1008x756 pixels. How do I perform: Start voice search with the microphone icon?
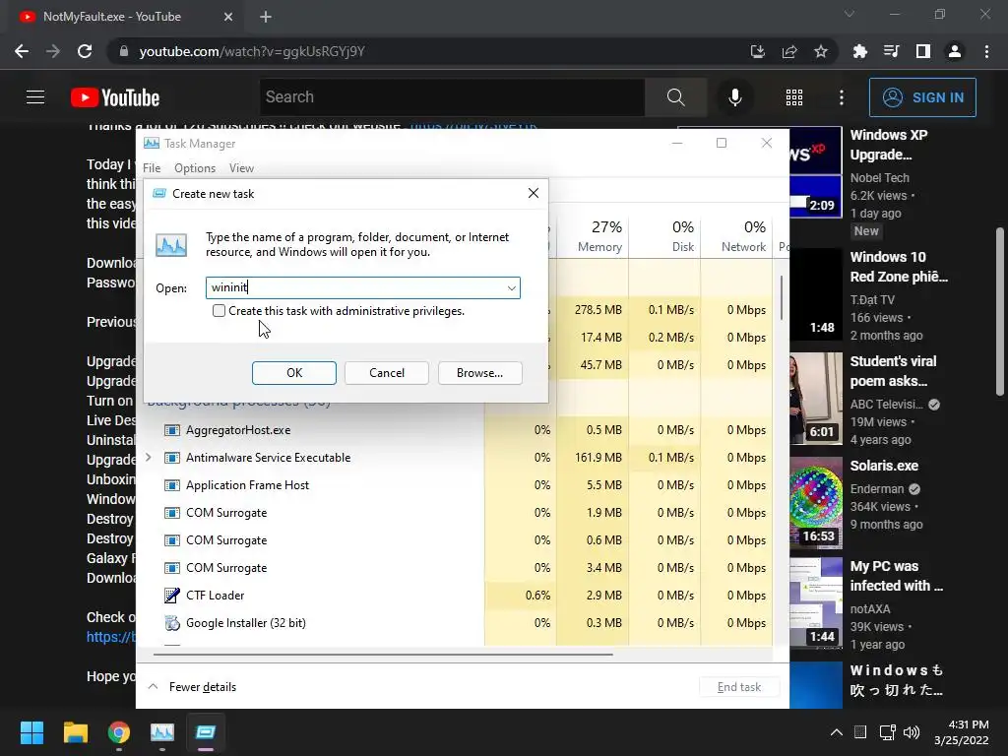pos(734,97)
